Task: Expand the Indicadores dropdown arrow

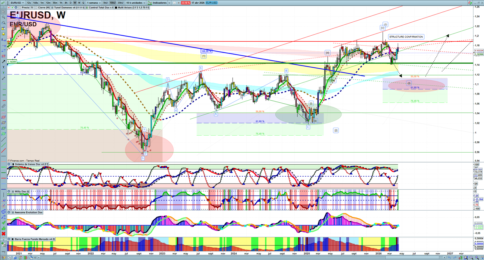Action: point(169,3)
